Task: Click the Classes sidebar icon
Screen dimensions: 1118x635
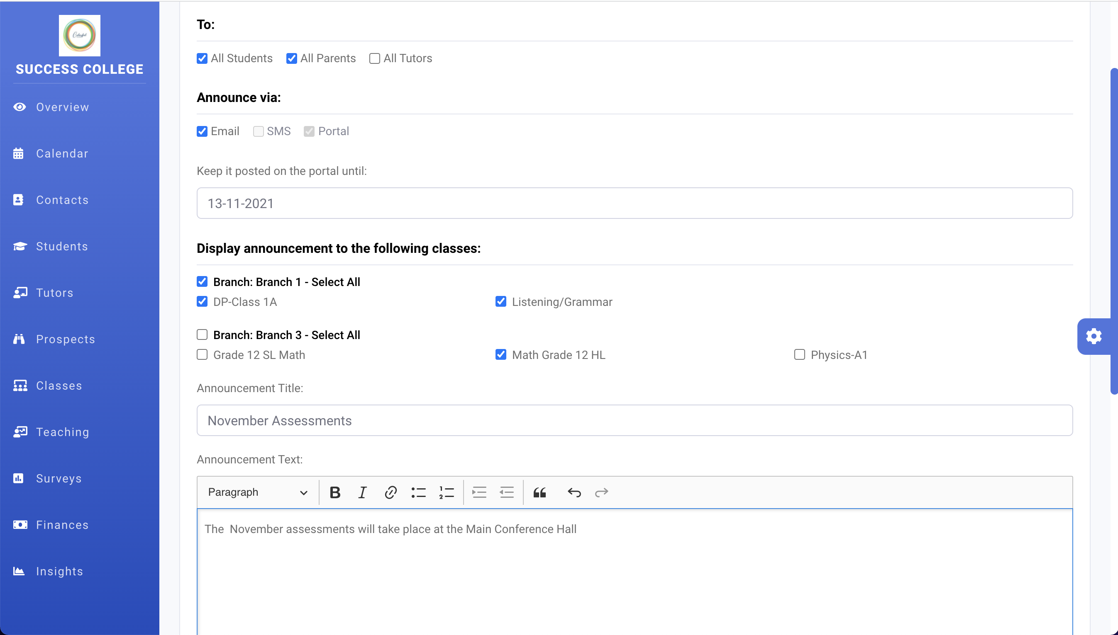Action: point(20,385)
